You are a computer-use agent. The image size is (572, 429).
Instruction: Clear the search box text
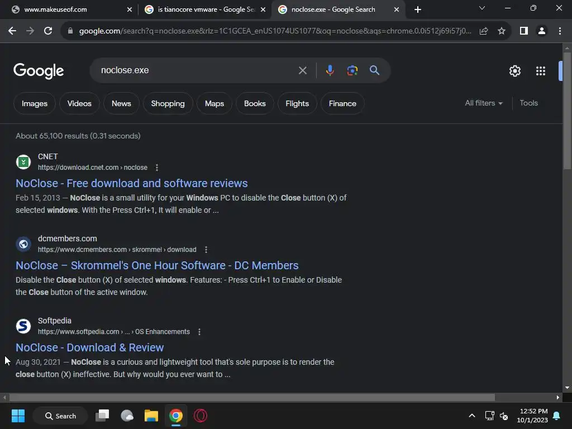click(303, 70)
